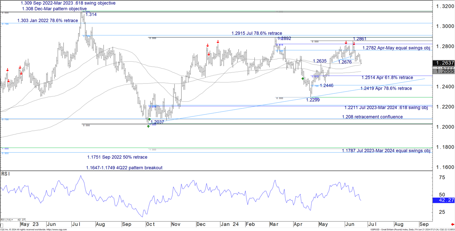455x231 pixels.
Task: Click the '1.1787 Jul 2023-Mar 2024 equal swings obj' note
Action: coord(386,151)
